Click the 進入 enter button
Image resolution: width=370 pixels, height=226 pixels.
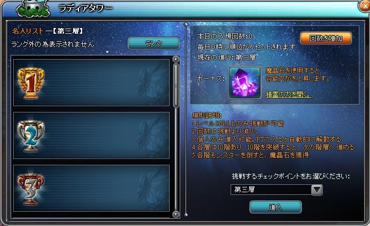pyautogui.click(x=275, y=207)
